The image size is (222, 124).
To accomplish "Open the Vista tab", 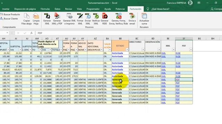I will tap(79, 9).
